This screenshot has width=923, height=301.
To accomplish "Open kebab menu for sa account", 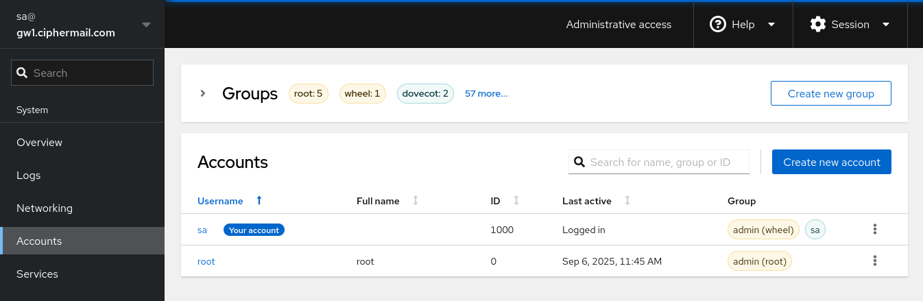I will (x=874, y=230).
